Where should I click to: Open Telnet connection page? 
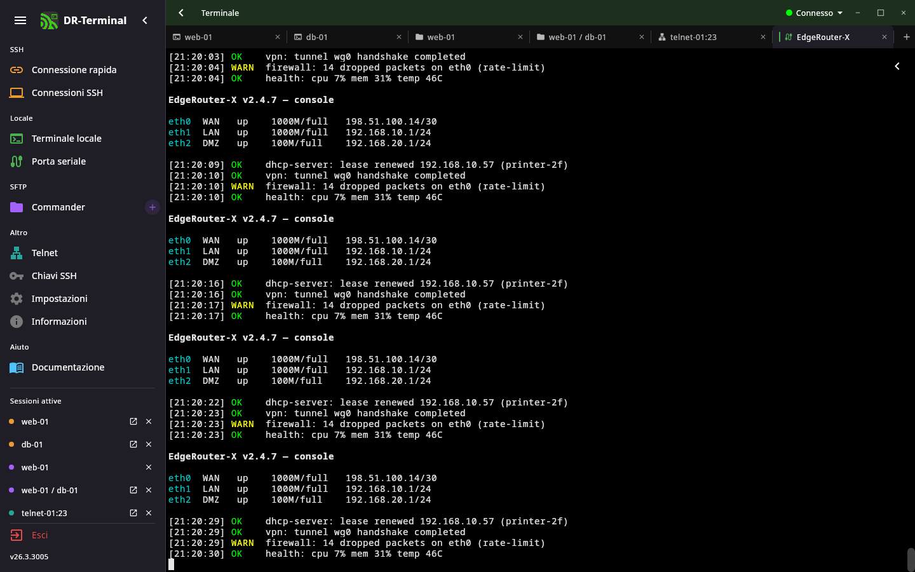pyautogui.click(x=83, y=253)
